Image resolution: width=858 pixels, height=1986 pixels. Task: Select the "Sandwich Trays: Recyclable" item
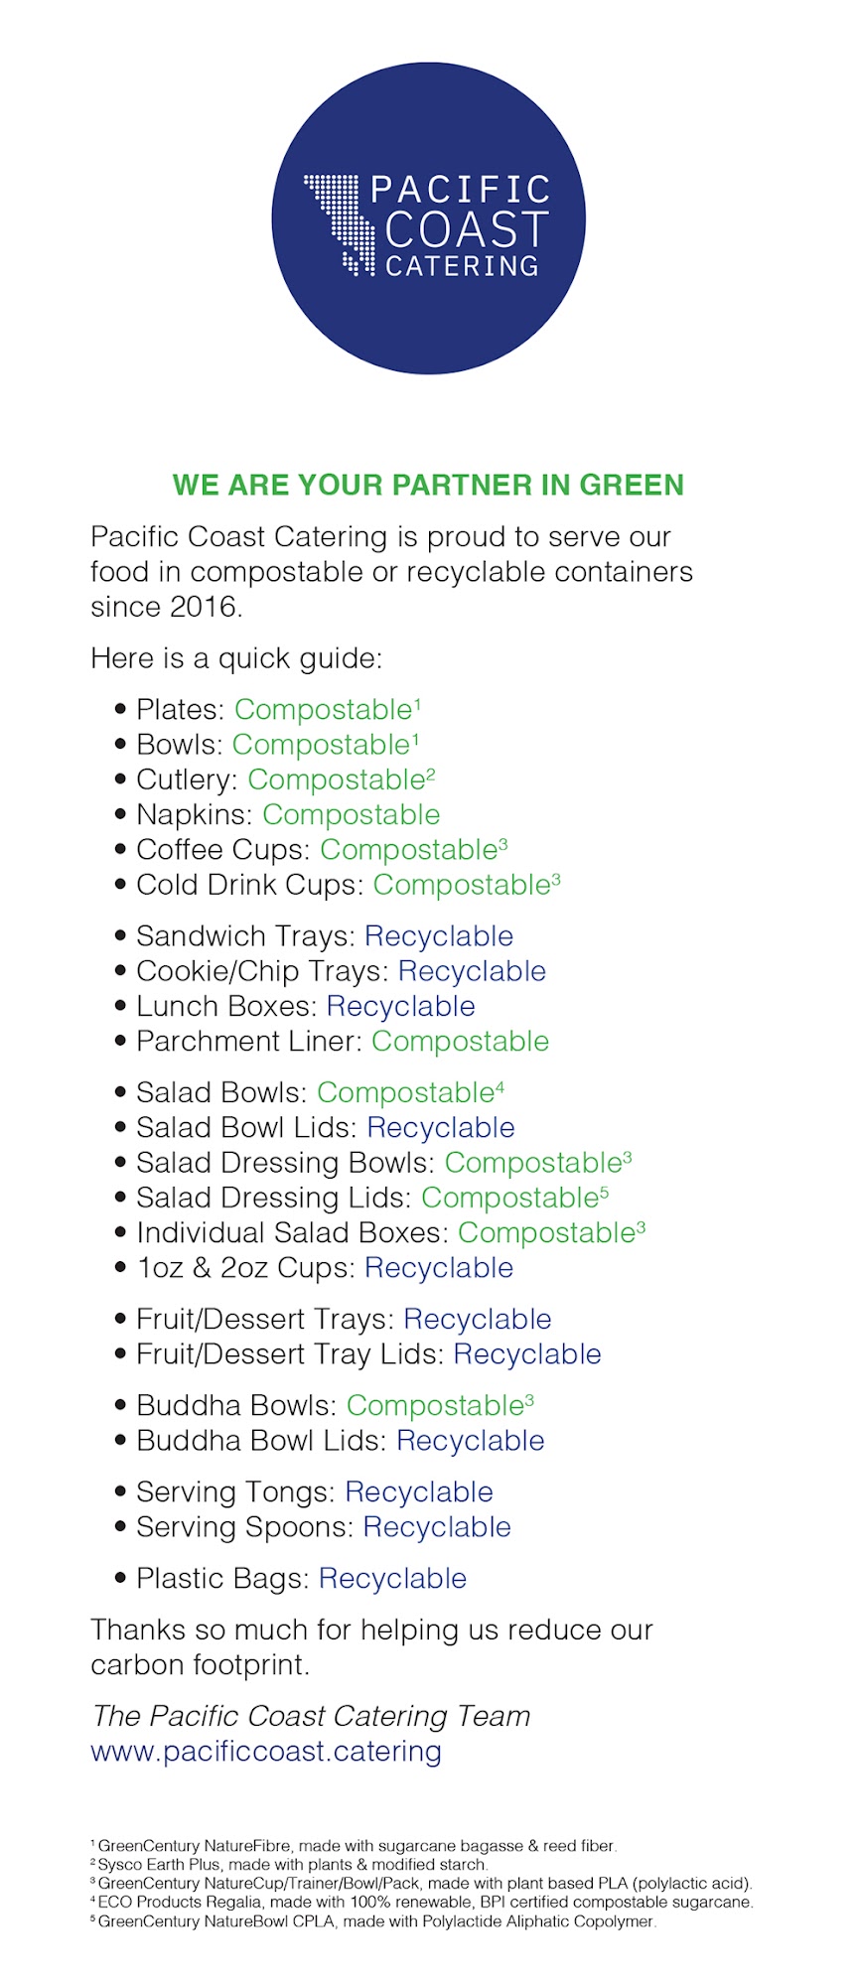click(x=325, y=936)
